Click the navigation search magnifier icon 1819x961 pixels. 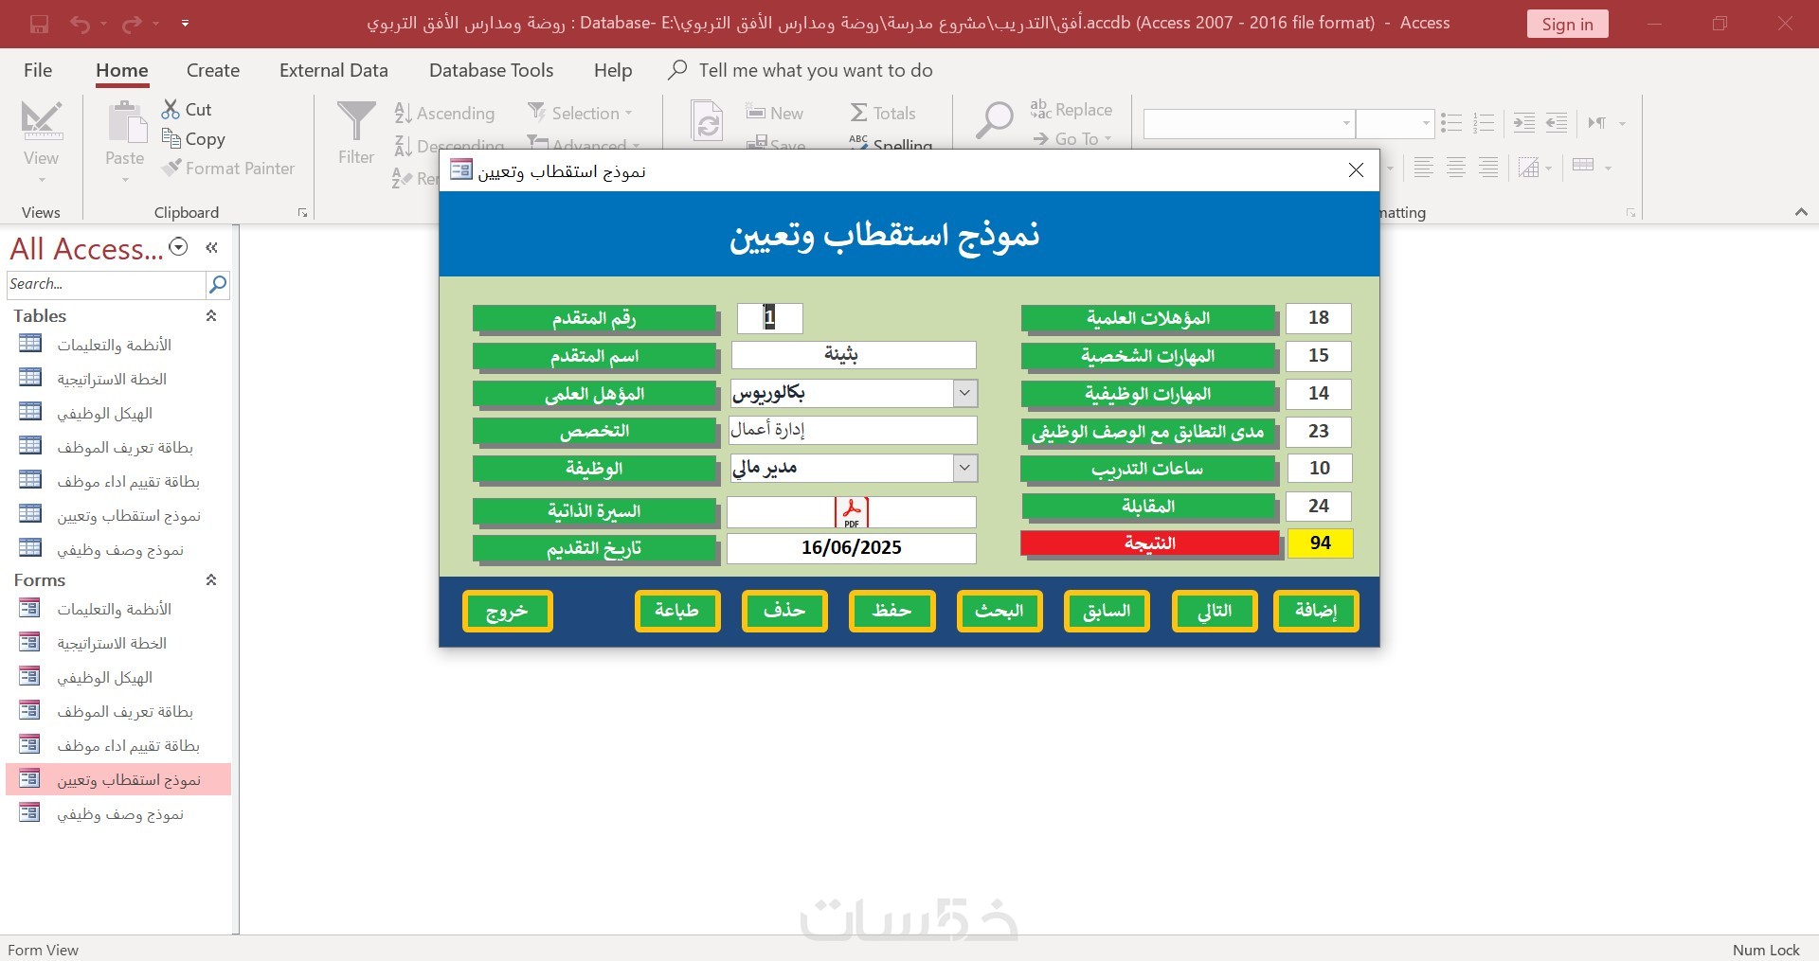point(217,284)
